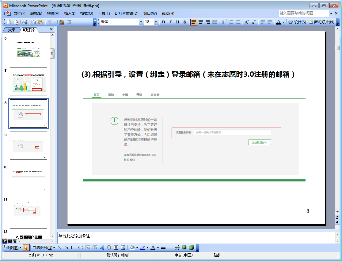The width and height of the screenshot is (342, 261).
Task: Insert a vertical text box
Action: coord(95,248)
